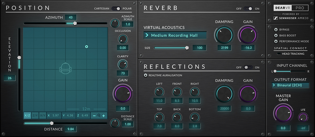Click the Clarity knob
315x137 pixels.
point(122,64)
